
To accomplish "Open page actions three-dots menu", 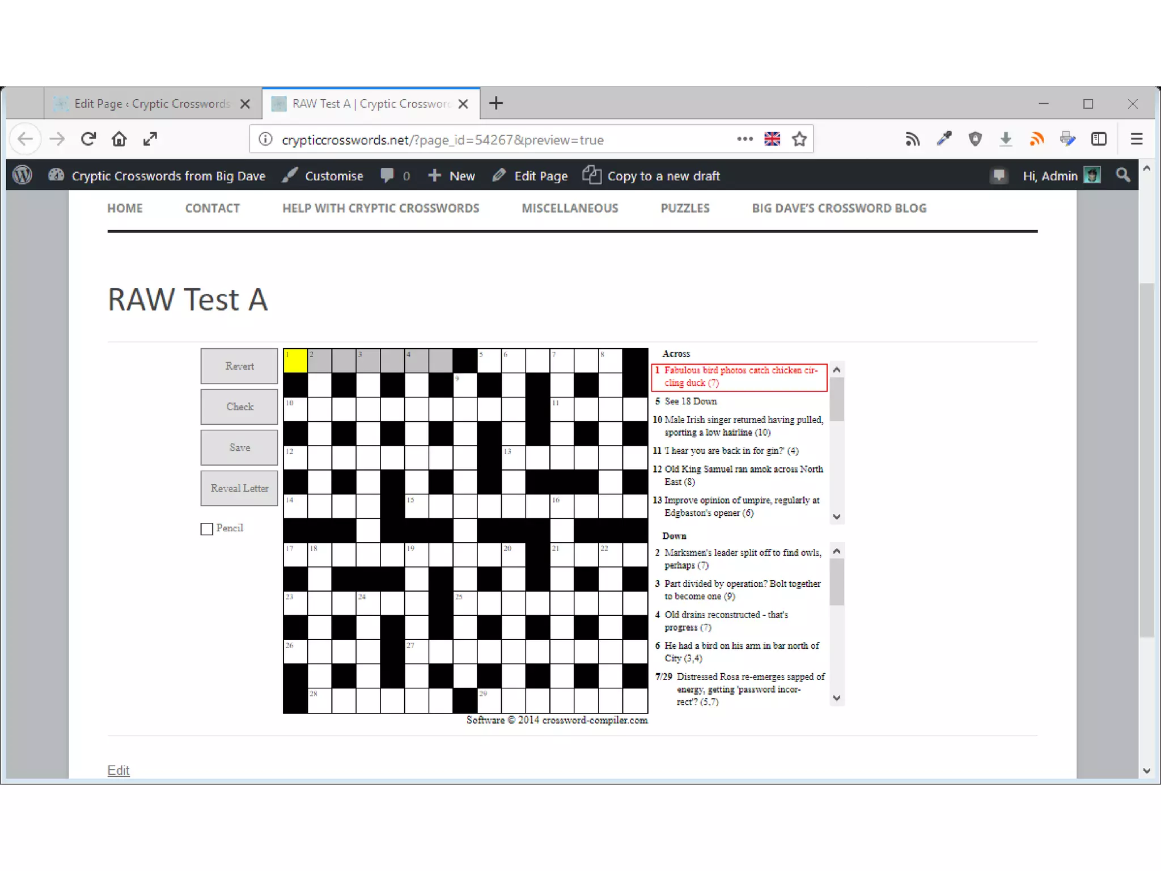I will pos(744,139).
